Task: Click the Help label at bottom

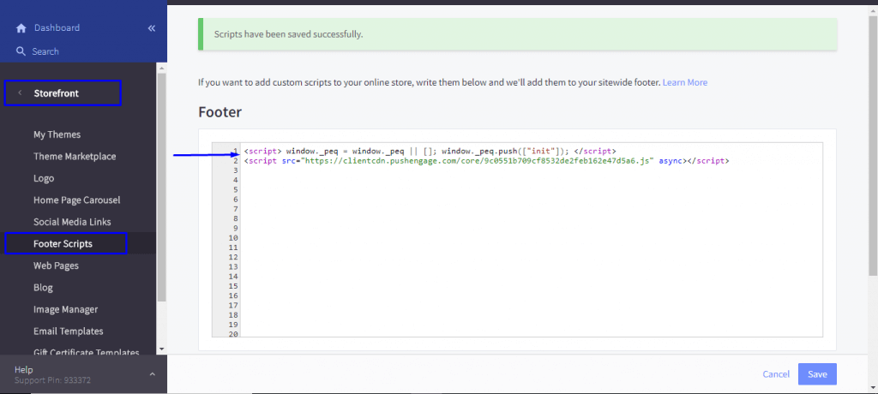Action: (23, 370)
